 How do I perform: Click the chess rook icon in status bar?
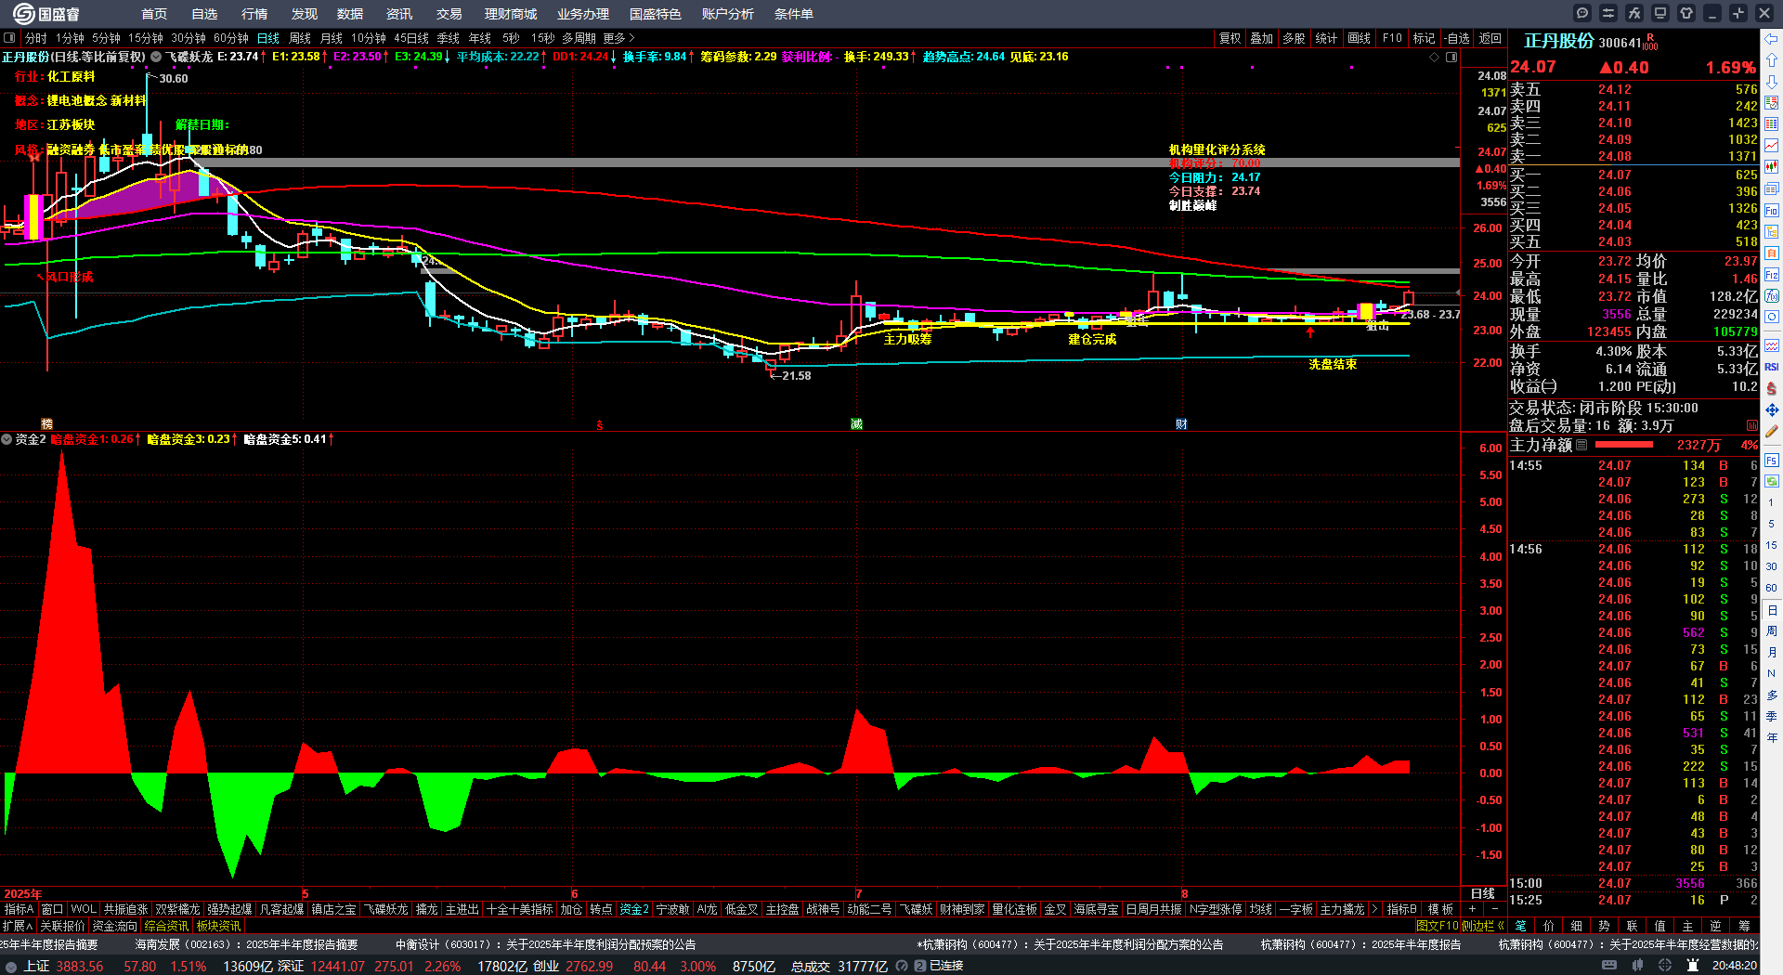point(1694,966)
